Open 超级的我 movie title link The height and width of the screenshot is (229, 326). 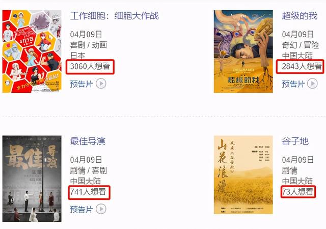(x=300, y=16)
